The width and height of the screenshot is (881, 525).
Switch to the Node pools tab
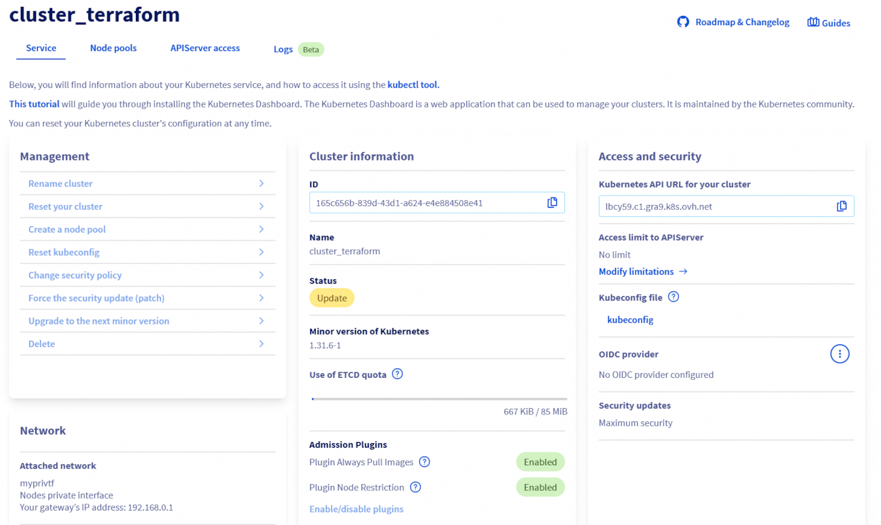click(x=113, y=48)
